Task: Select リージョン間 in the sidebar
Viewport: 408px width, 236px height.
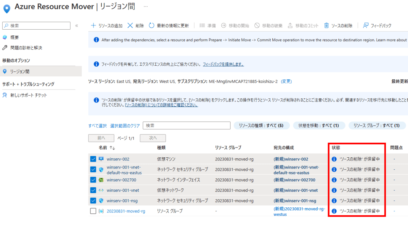Action: 41,71
